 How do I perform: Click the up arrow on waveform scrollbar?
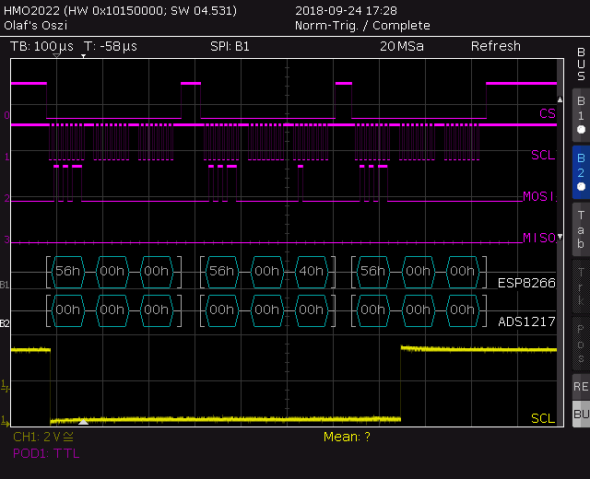point(560,99)
